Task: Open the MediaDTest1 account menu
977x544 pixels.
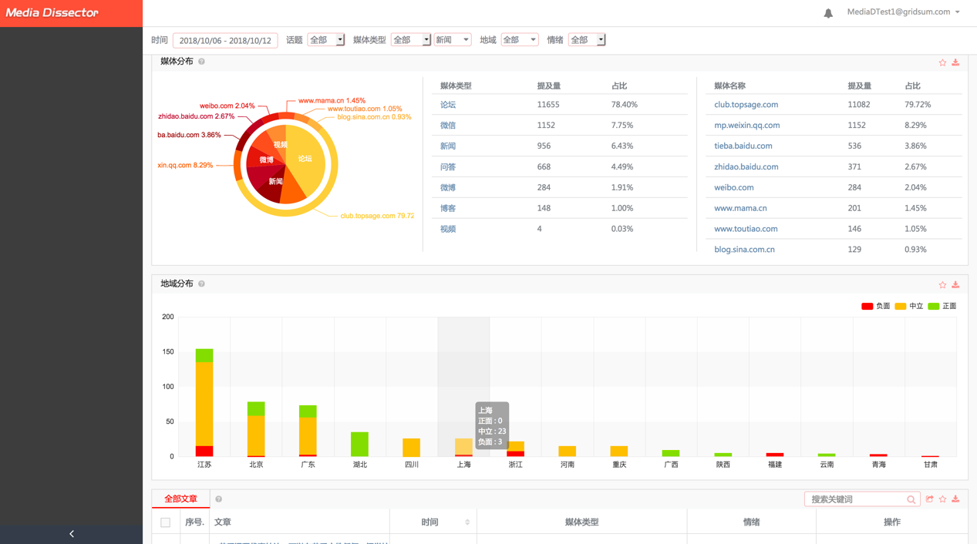Action: click(x=903, y=12)
